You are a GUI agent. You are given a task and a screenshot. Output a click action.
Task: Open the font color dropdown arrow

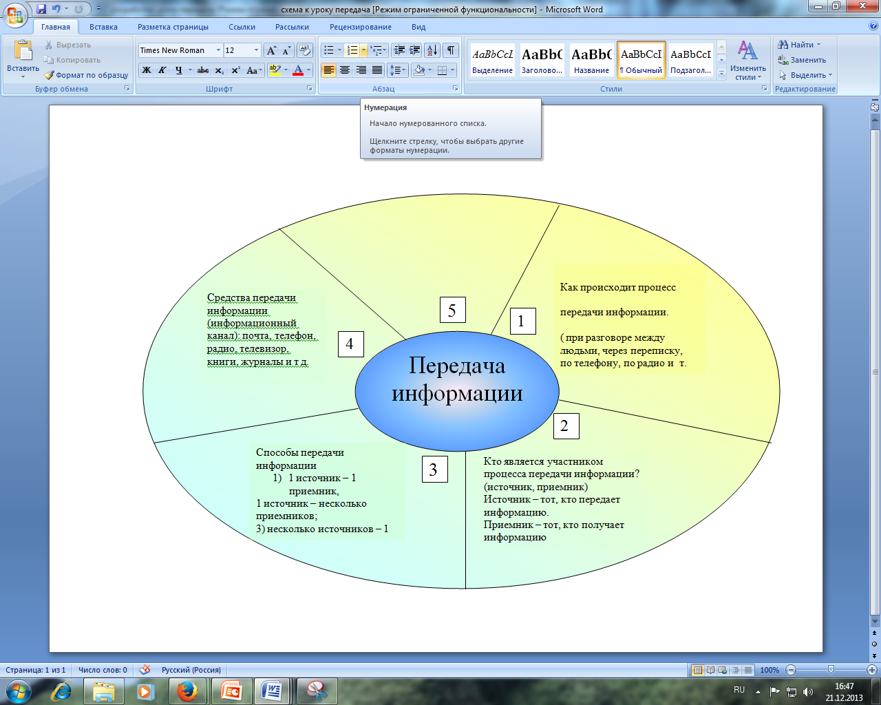tap(308, 70)
